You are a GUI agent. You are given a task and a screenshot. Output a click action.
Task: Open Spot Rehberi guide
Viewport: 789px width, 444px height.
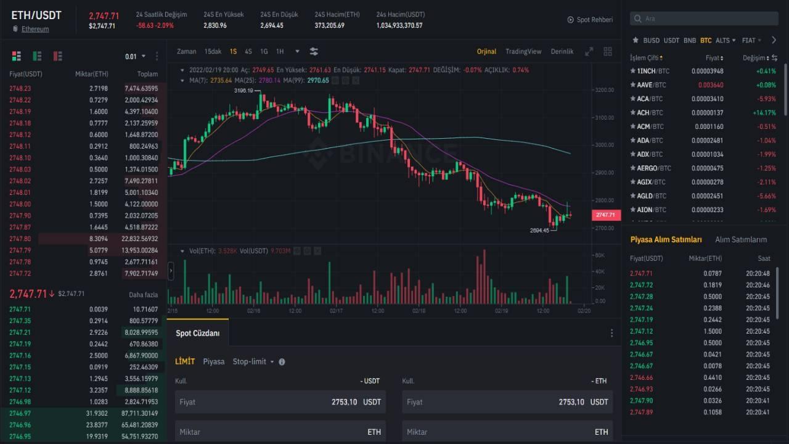(591, 20)
